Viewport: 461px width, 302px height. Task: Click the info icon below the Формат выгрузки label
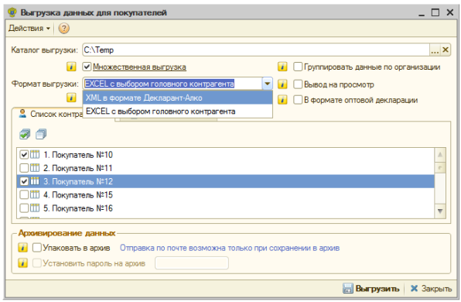71,97
